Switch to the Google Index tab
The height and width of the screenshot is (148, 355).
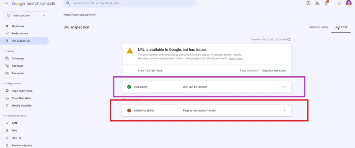319,27
